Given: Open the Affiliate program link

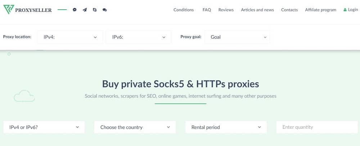Looking at the screenshot, I should [320, 10].
